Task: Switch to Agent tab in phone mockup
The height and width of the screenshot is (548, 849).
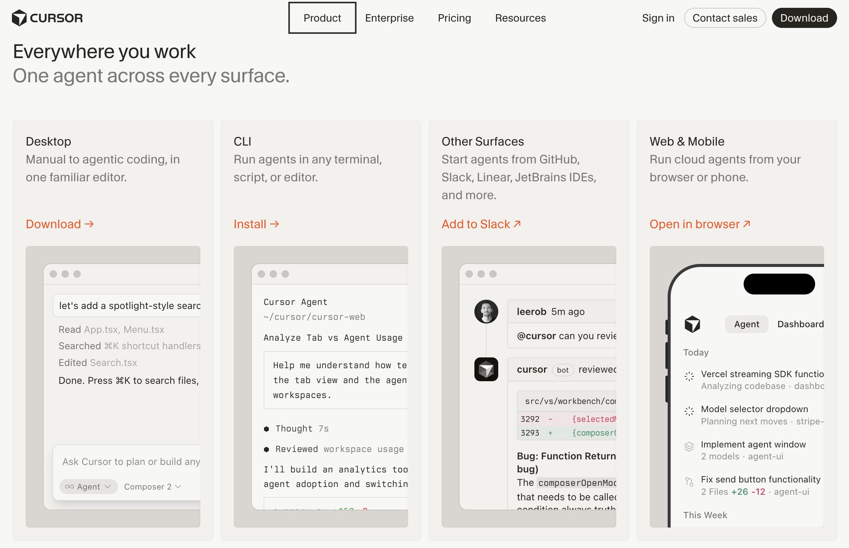Action: [746, 324]
